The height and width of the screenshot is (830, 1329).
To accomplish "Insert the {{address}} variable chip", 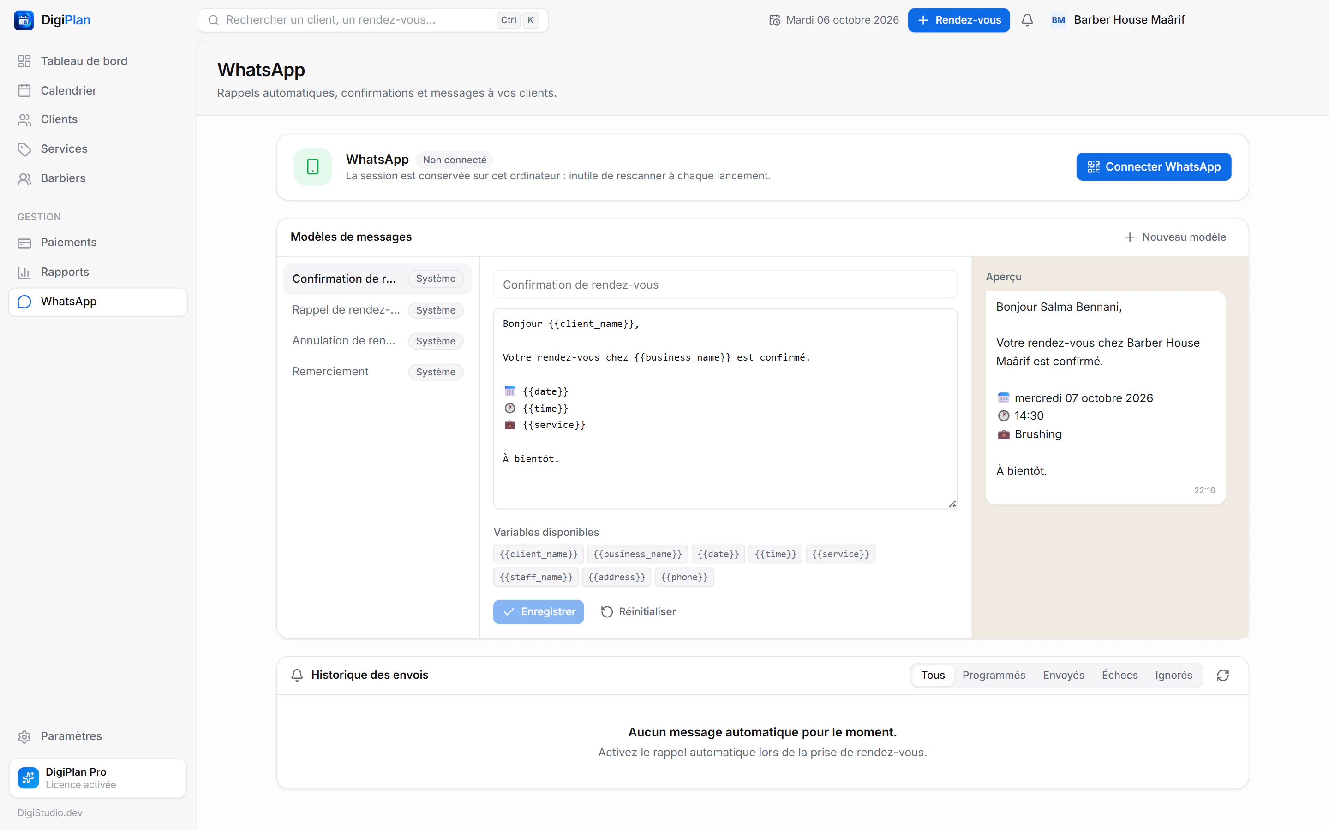I will [x=616, y=577].
